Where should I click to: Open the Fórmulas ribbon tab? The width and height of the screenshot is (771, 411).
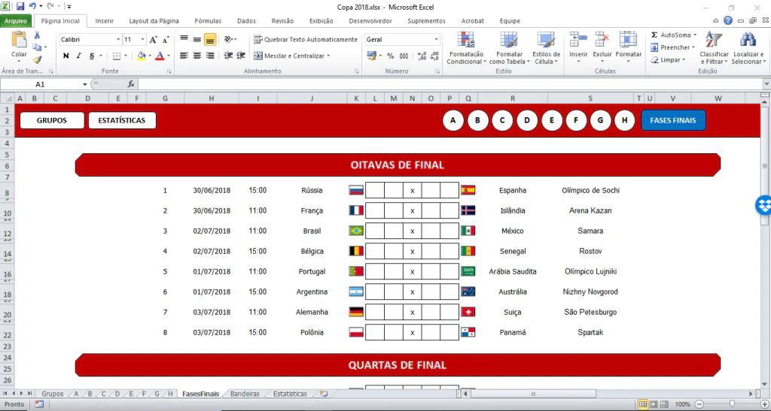click(x=208, y=21)
